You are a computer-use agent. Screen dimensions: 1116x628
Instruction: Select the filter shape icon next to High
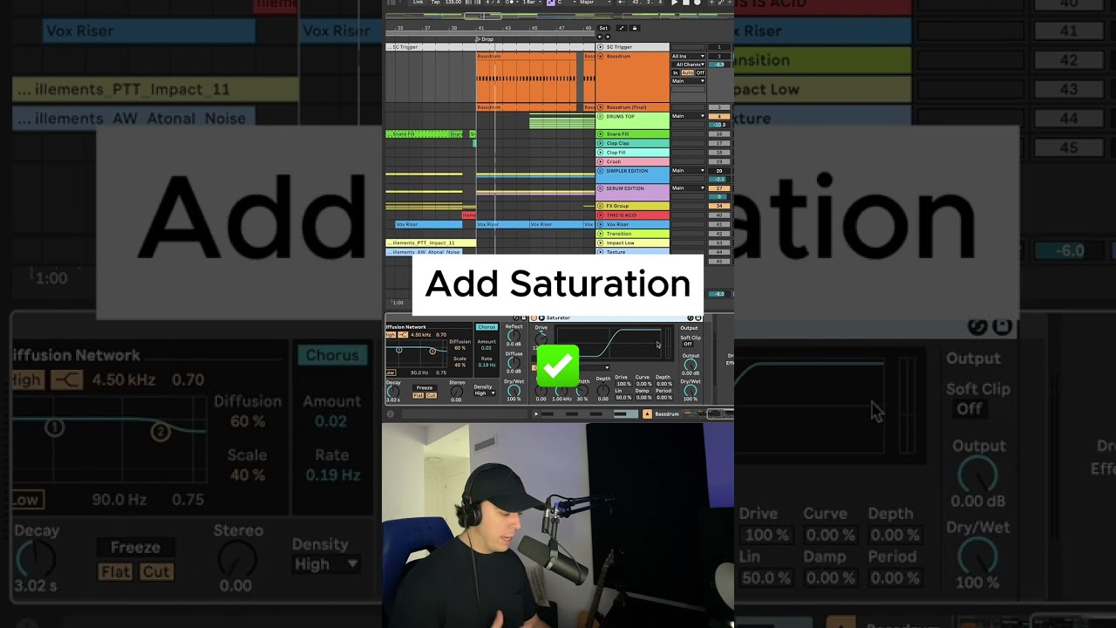[x=403, y=335]
